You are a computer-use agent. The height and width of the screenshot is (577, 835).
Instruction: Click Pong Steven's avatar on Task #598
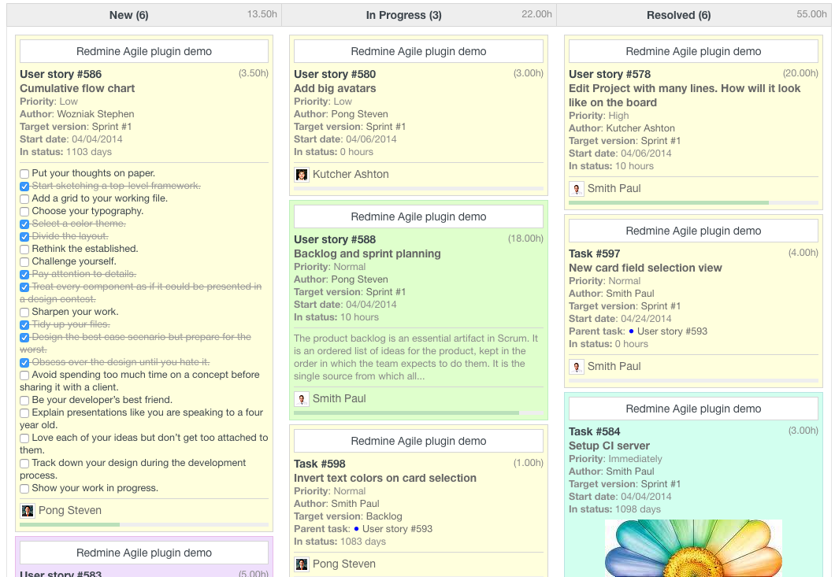302,564
